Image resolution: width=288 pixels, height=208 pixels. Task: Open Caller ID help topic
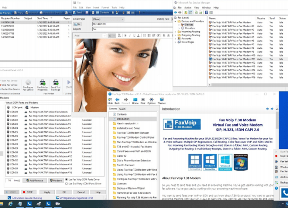pyautogui.click(x=121, y=156)
